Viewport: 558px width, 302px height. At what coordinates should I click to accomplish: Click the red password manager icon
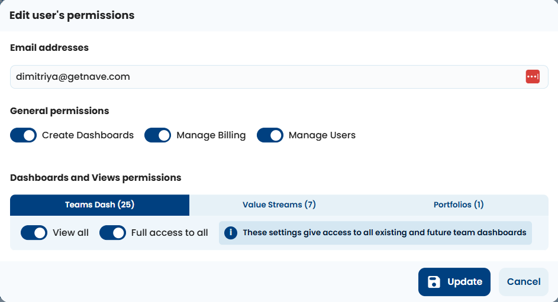[533, 77]
